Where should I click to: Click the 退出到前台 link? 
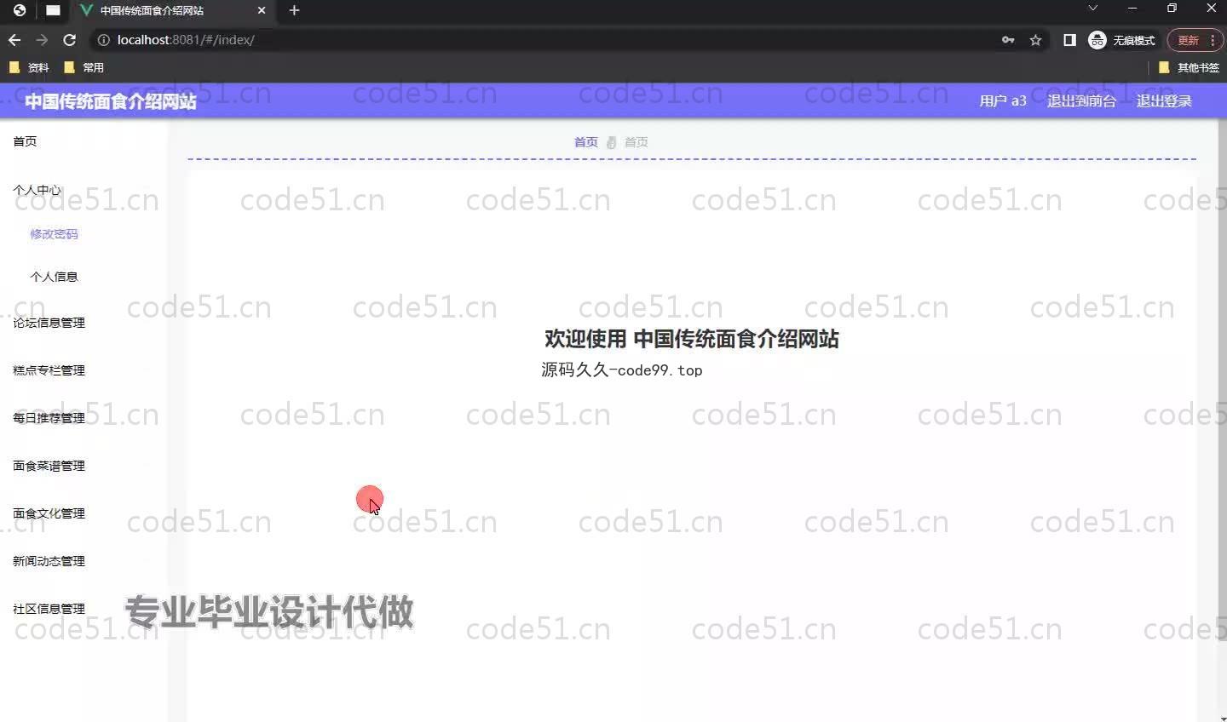1081,100
